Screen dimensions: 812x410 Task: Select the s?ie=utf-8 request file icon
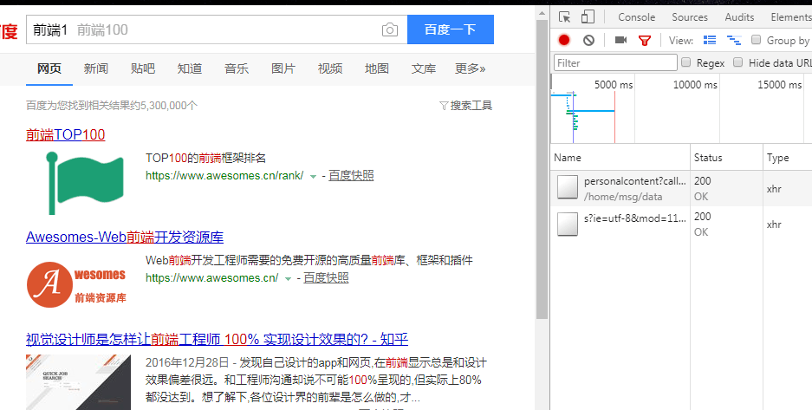(567, 224)
